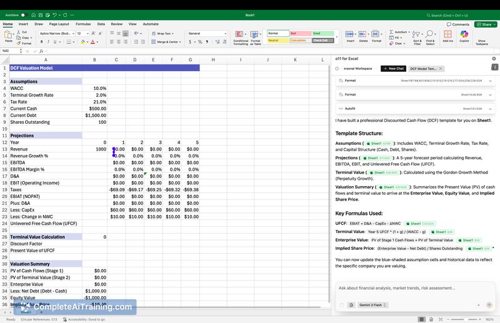Expand the Autofit action entry chevron
Screen dimensions: 500x323
490,108
